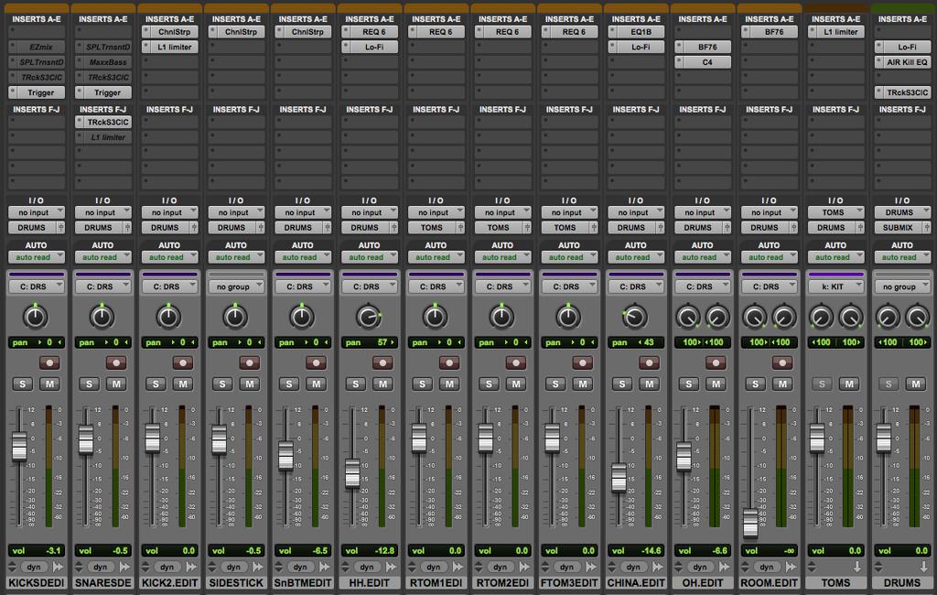The image size is (937, 595).
Task: Mute the DRUMS aux track
Action: (915, 384)
